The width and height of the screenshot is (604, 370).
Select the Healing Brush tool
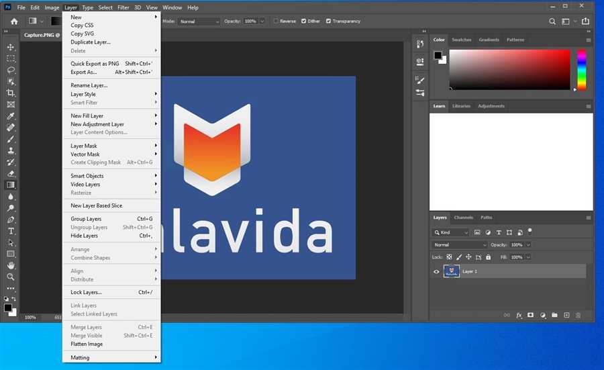[x=11, y=128]
